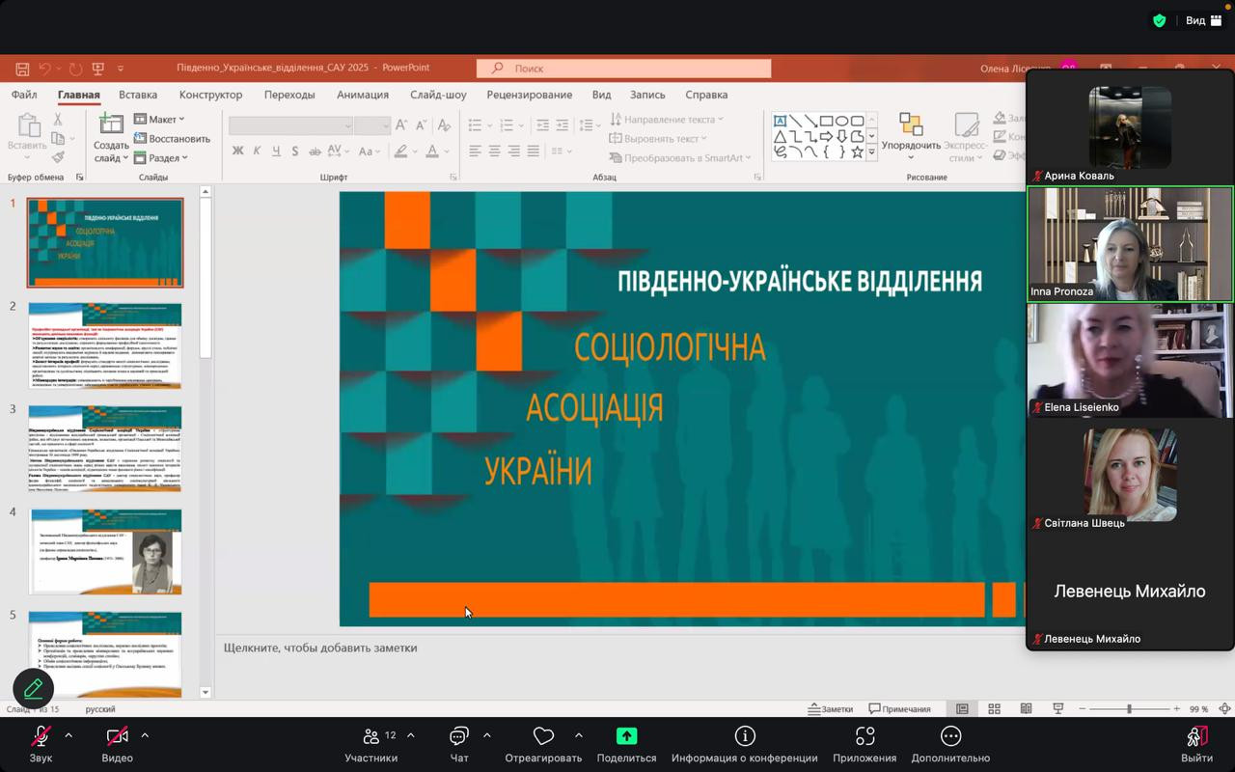Select slide 4 thumbnail with portrait photo

tap(105, 551)
